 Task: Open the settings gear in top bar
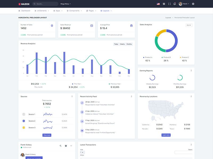pos(193,4)
